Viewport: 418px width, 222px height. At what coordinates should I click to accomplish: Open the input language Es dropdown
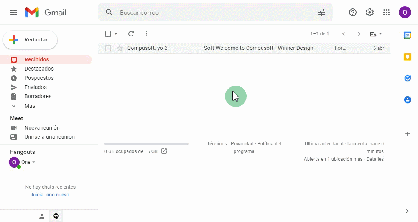click(x=376, y=34)
